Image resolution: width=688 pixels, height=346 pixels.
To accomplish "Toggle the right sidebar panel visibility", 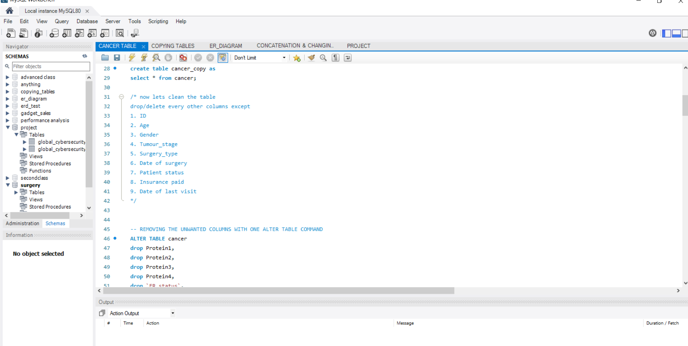I will coord(685,33).
